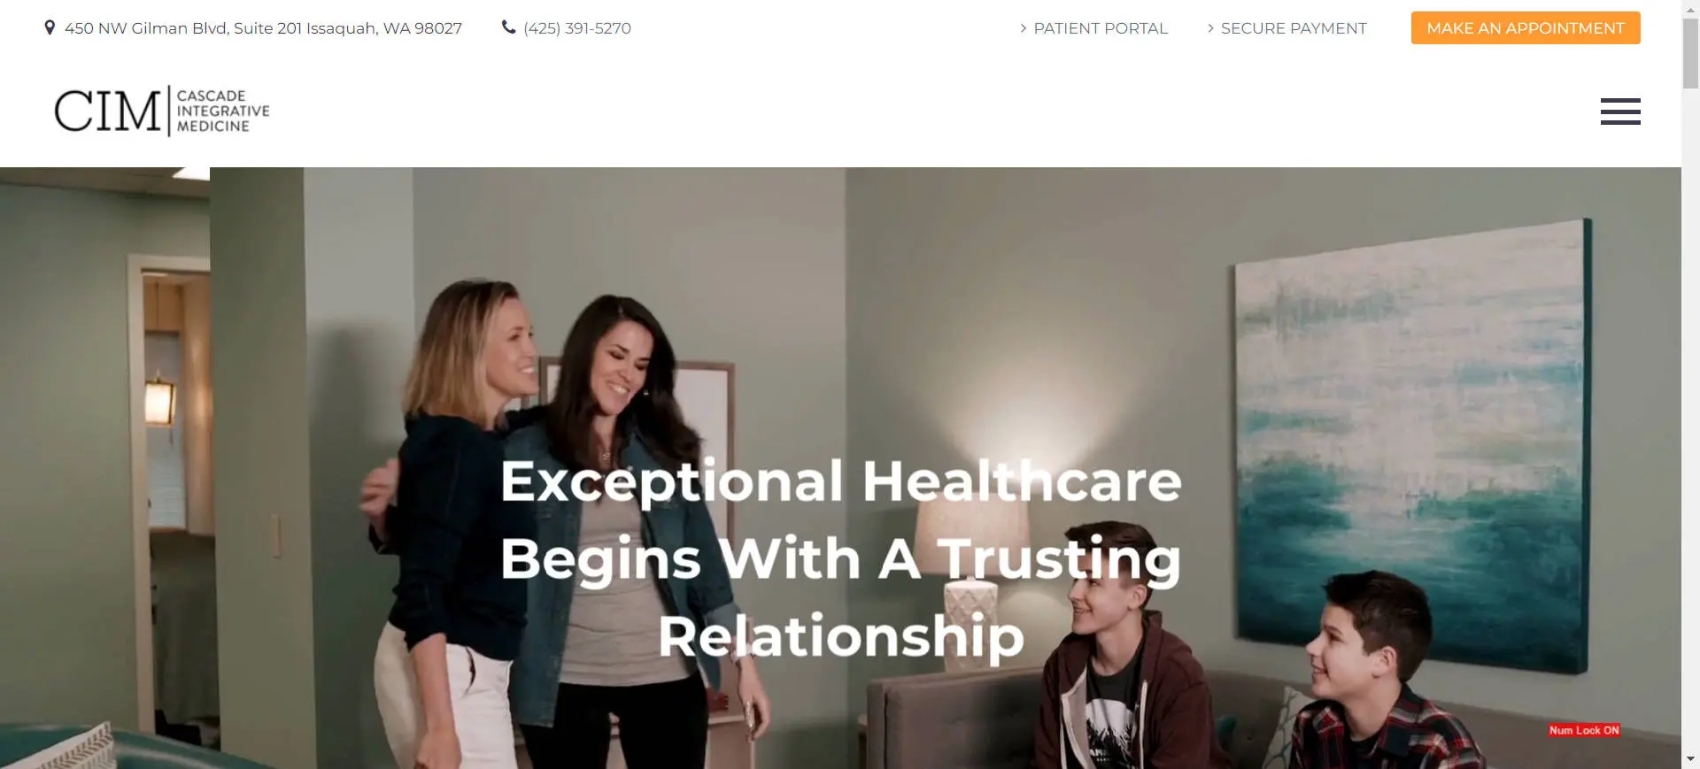
Task: Click the large CIM logo letters
Action: (108, 112)
